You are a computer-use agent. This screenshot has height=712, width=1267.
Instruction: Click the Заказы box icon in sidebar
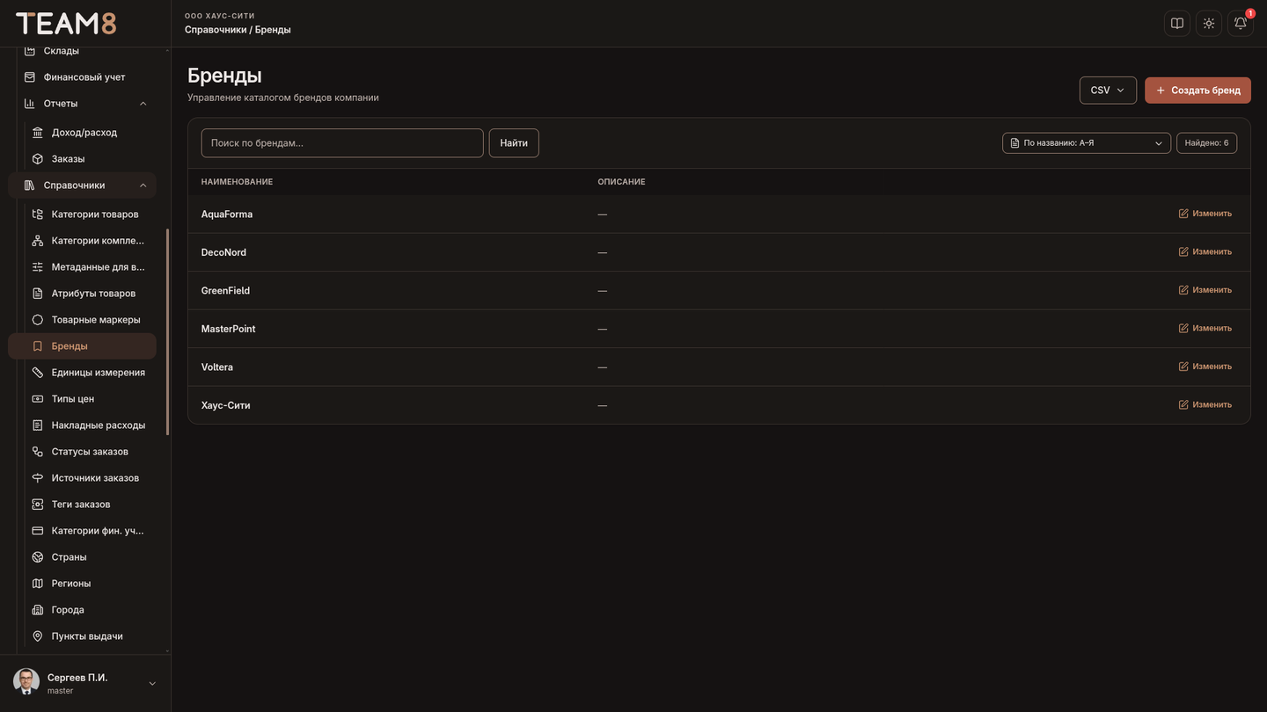tap(38, 159)
